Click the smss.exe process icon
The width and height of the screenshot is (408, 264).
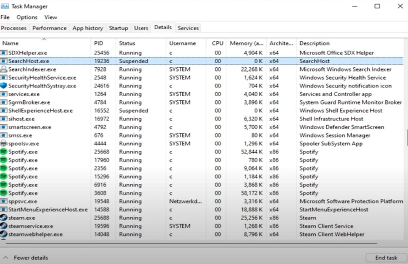coord(4,135)
